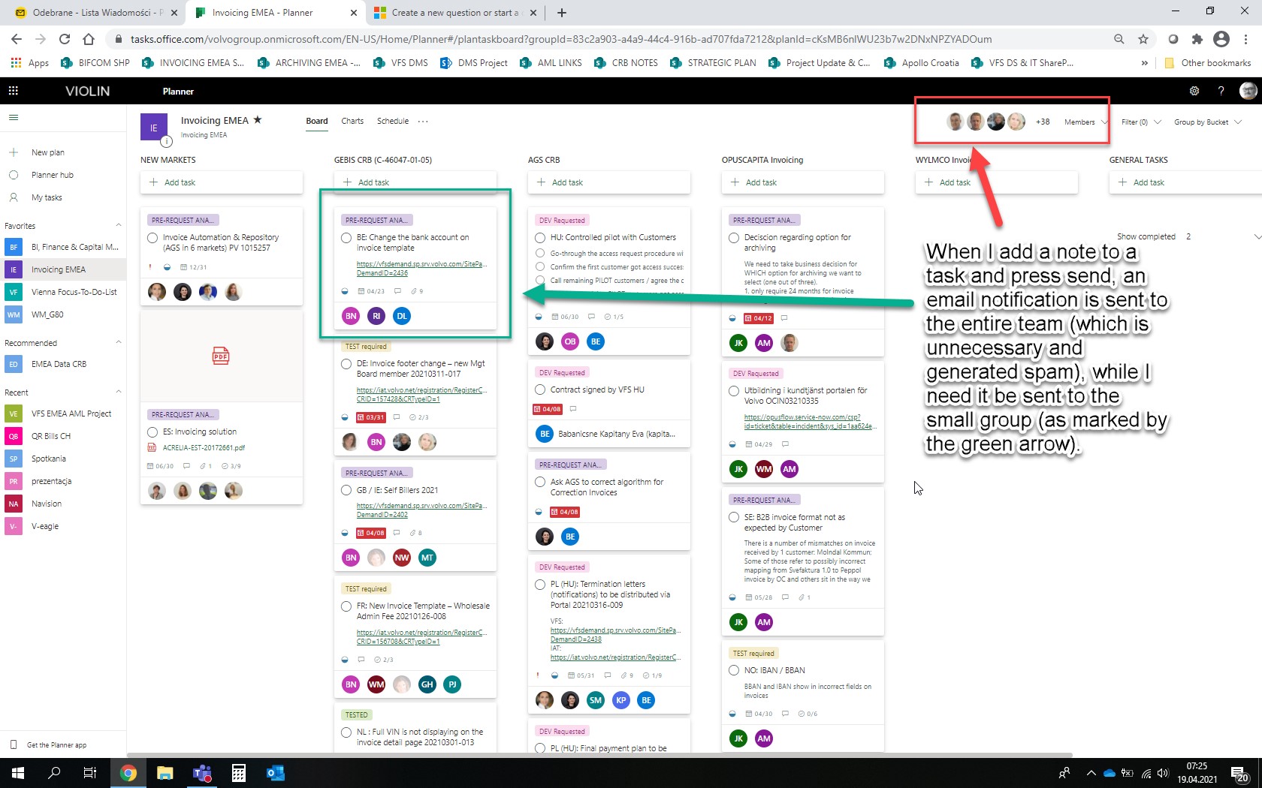The height and width of the screenshot is (788, 1262).
Task: Open the Calculator app in taskbar
Action: pyautogui.click(x=239, y=773)
